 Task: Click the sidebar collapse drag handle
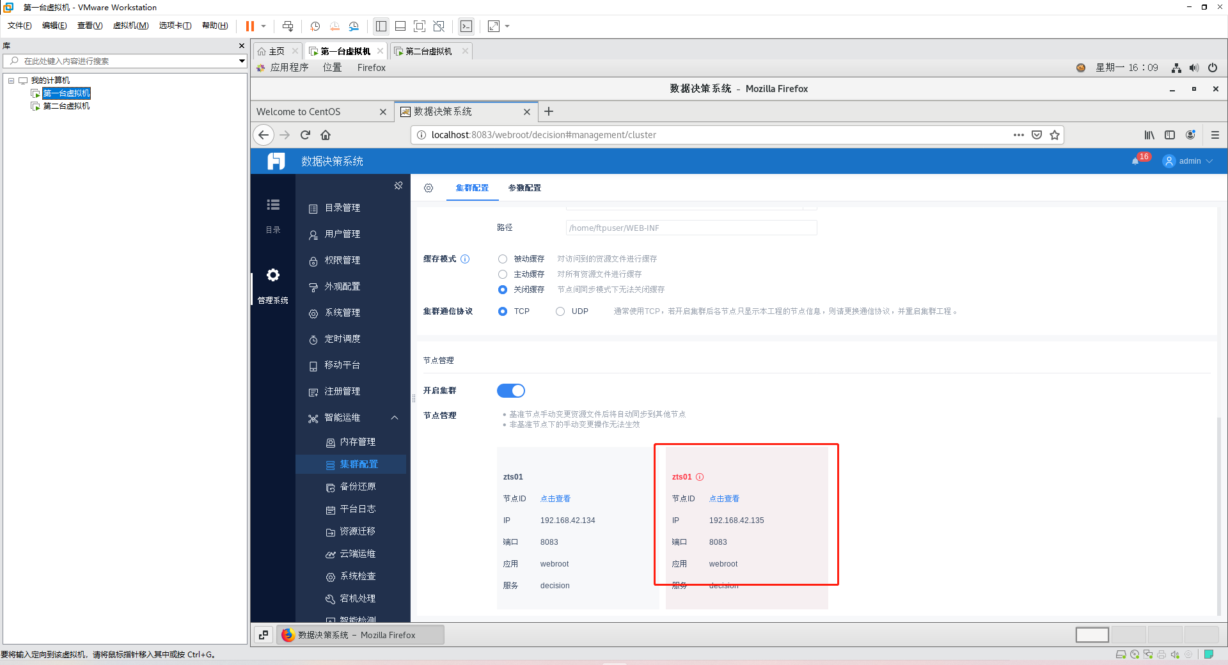click(x=413, y=398)
